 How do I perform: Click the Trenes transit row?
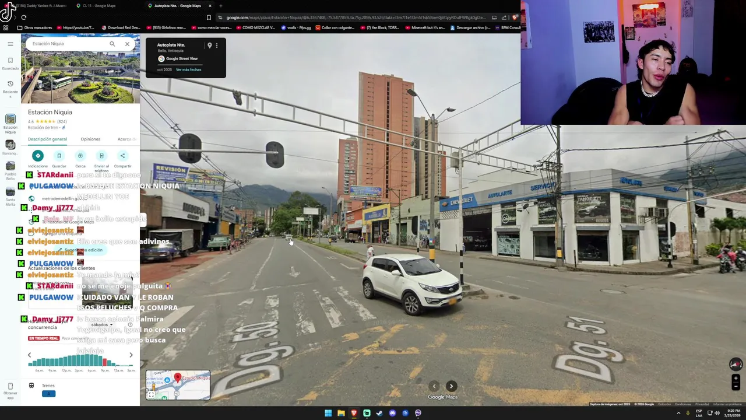tap(80, 389)
